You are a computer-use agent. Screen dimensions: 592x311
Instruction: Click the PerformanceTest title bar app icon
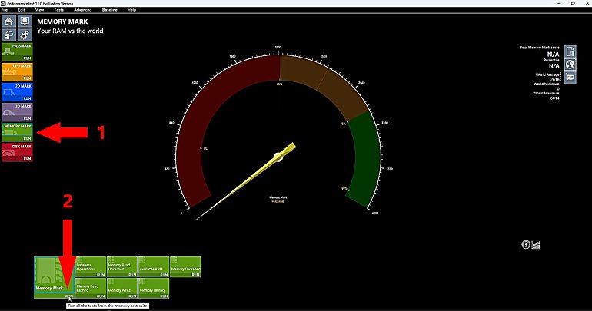pos(3,3)
